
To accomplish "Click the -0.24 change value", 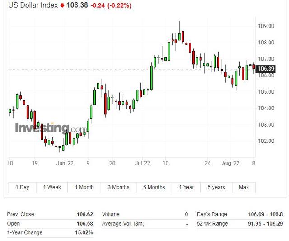I will coord(98,5).
